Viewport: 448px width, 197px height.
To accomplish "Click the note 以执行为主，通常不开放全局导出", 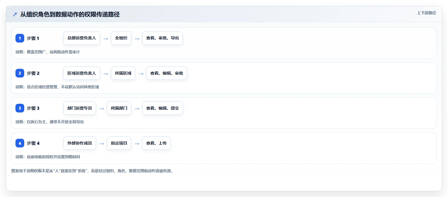I will (55, 122).
